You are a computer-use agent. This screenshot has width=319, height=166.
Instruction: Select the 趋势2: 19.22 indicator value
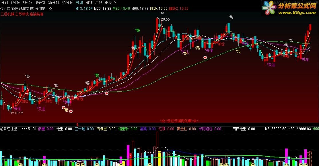click(179, 9)
